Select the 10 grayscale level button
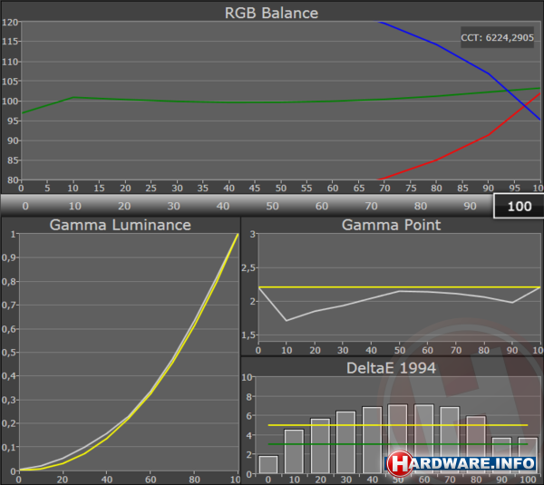This screenshot has width=544, height=485. pos(74,206)
